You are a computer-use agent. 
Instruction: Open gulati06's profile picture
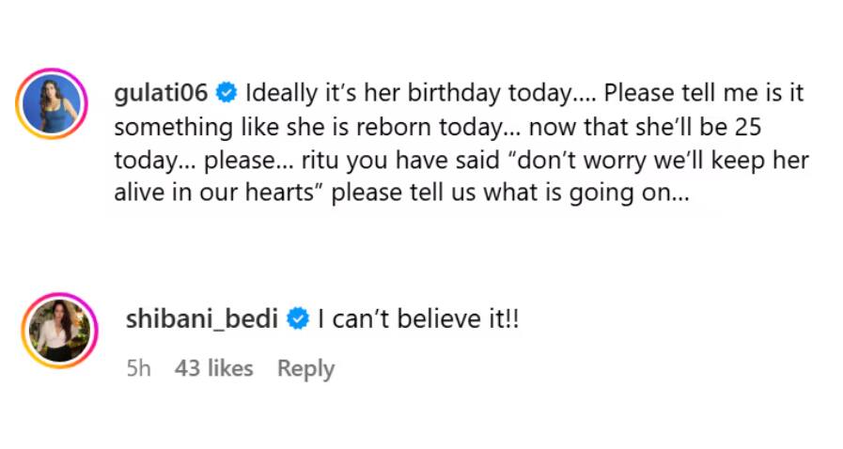point(52,103)
